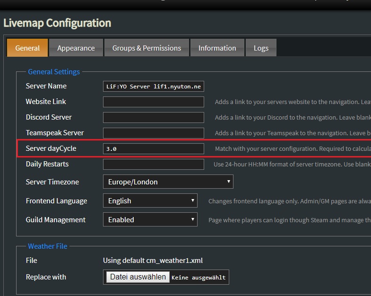Image resolution: width=371 pixels, height=296 pixels.
Task: Focus the Website Link text box
Action: click(154, 102)
